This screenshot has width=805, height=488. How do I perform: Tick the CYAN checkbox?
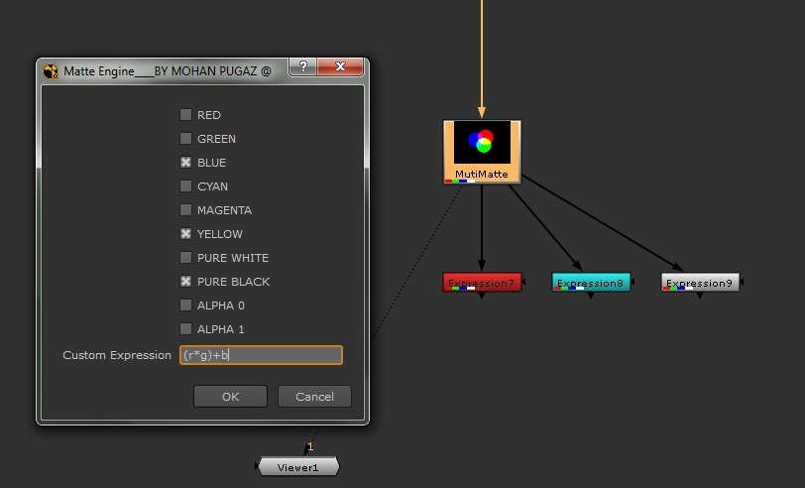(185, 186)
